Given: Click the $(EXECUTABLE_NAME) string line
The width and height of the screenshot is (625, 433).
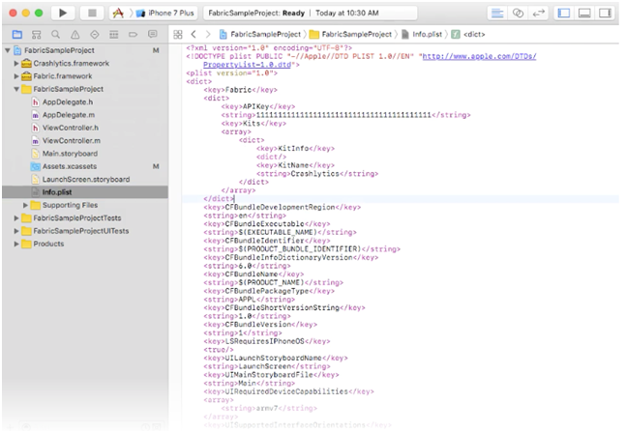Looking at the screenshot, I should pos(281,232).
